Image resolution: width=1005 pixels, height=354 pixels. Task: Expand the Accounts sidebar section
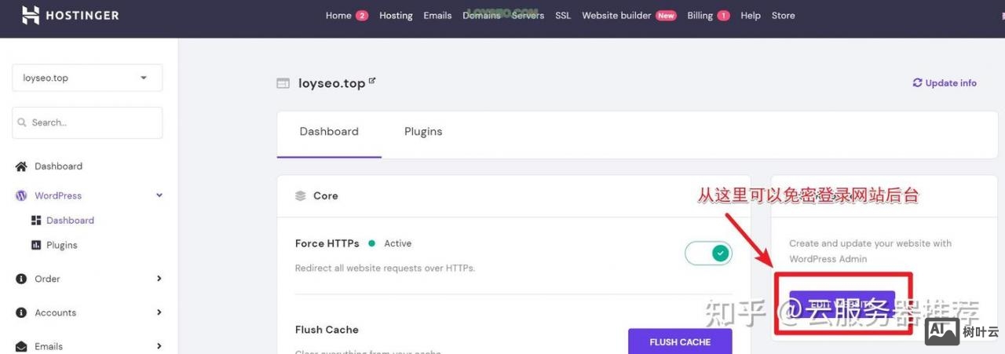(159, 312)
